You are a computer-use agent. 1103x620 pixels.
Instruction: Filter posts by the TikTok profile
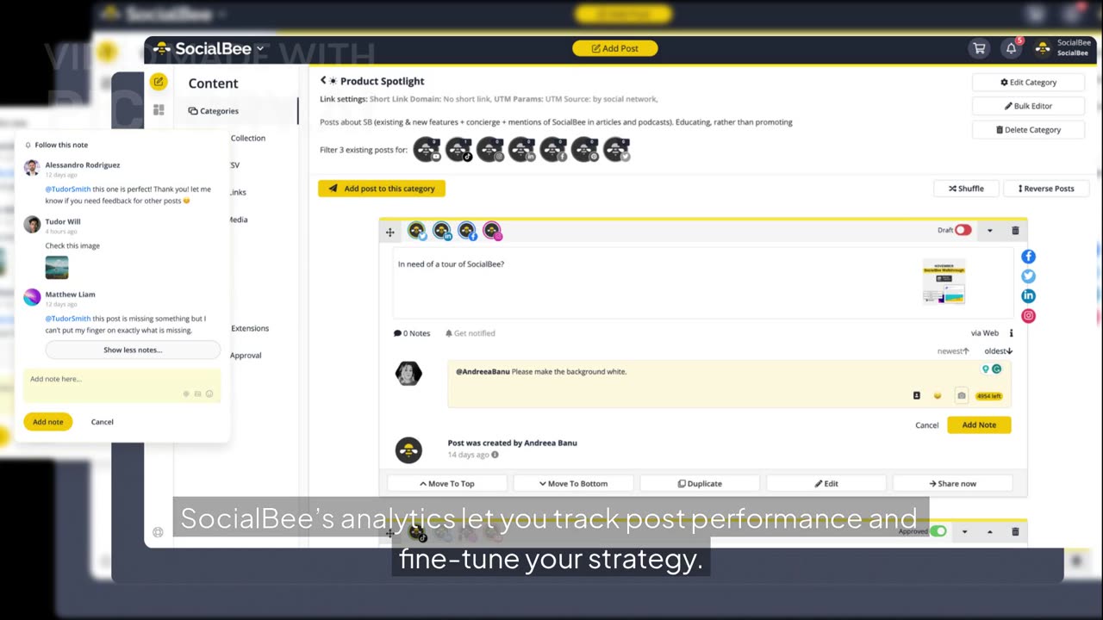click(458, 150)
